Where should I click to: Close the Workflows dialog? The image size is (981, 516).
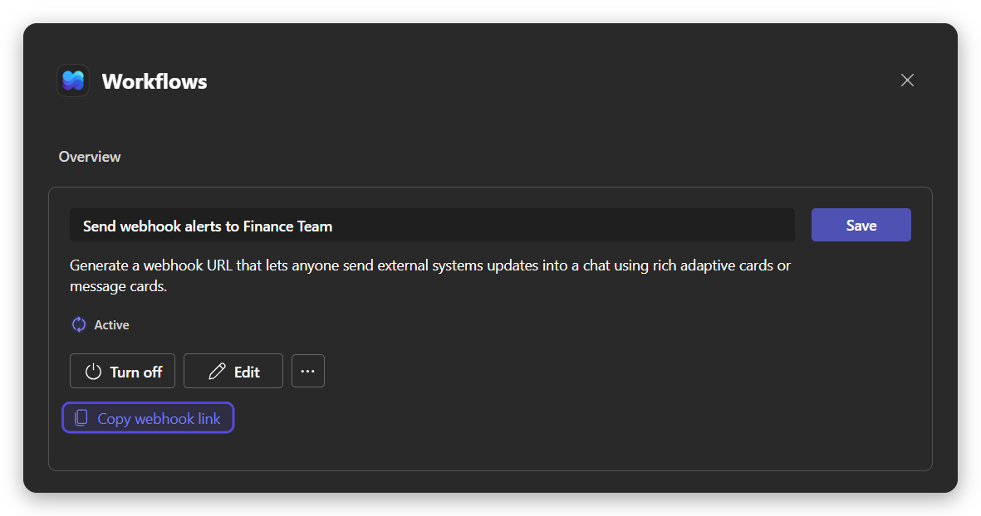(x=906, y=80)
